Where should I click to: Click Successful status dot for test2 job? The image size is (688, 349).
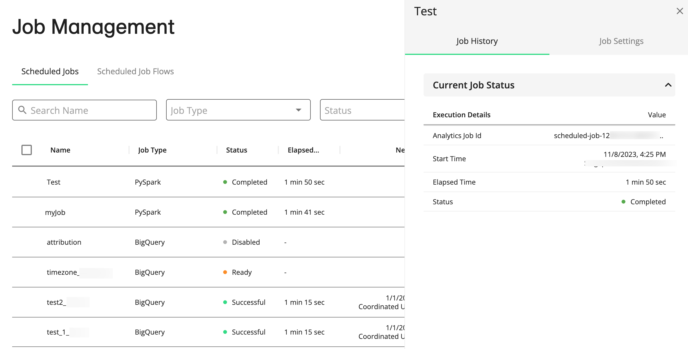(x=225, y=302)
